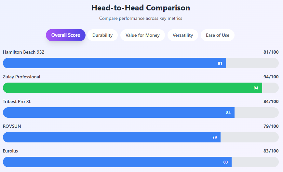Click the 79/100 score text
This screenshot has width=283, height=172.
point(271,126)
